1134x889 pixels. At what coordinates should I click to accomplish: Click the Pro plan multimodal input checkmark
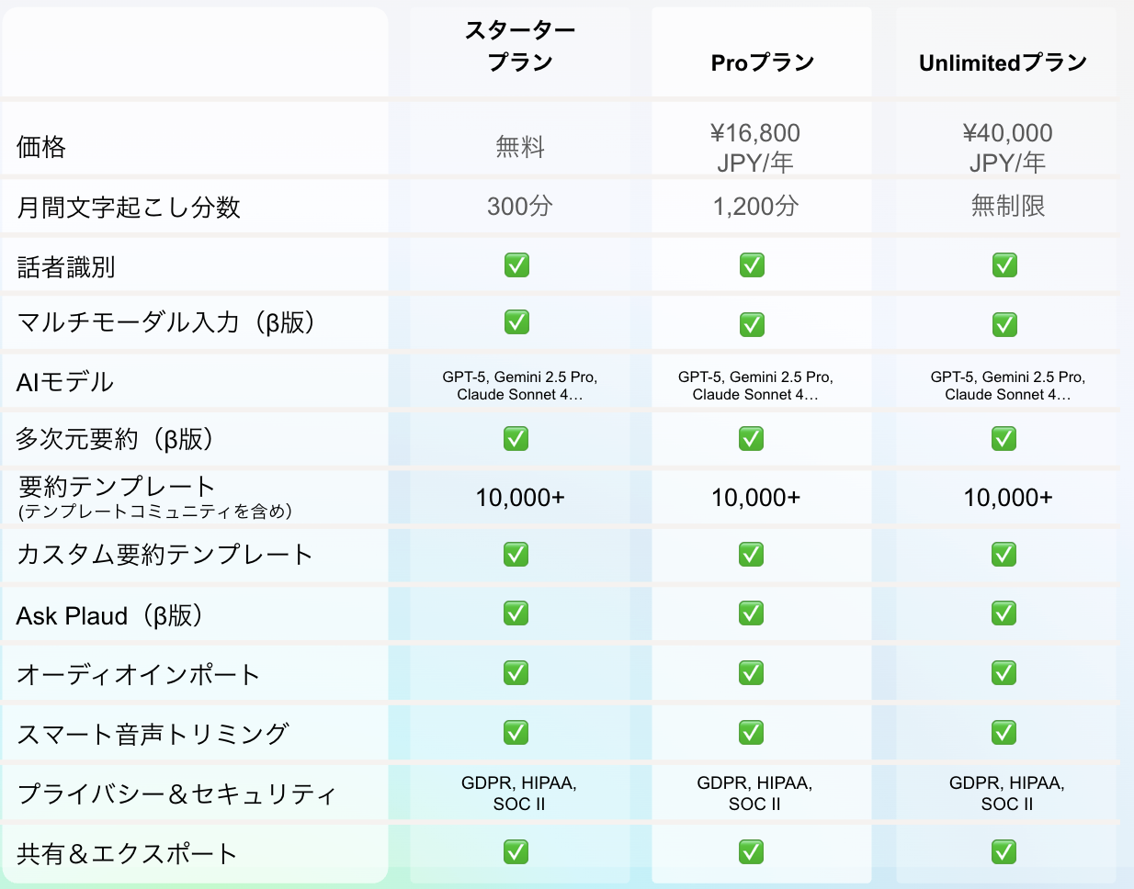(x=752, y=324)
